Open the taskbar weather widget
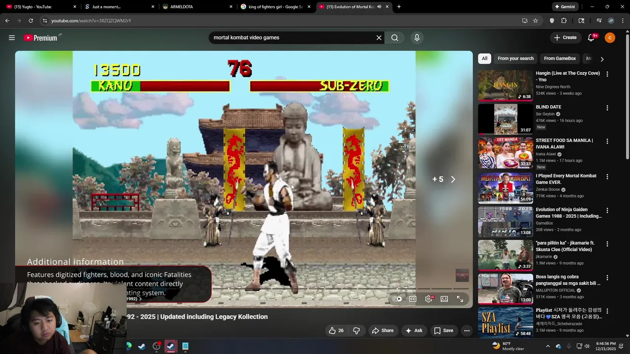This screenshot has width=630, height=354. (x=509, y=346)
